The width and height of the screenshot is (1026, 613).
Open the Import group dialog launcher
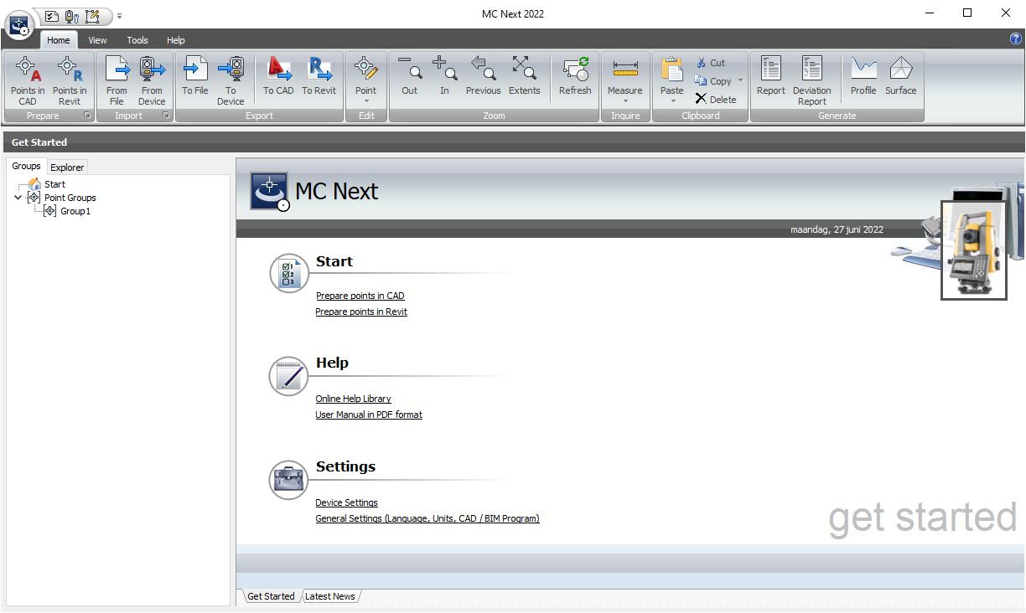coord(166,116)
